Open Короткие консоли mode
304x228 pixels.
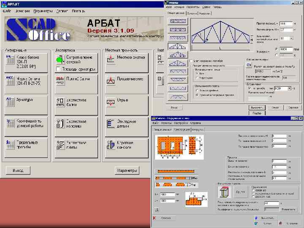(x=127, y=147)
